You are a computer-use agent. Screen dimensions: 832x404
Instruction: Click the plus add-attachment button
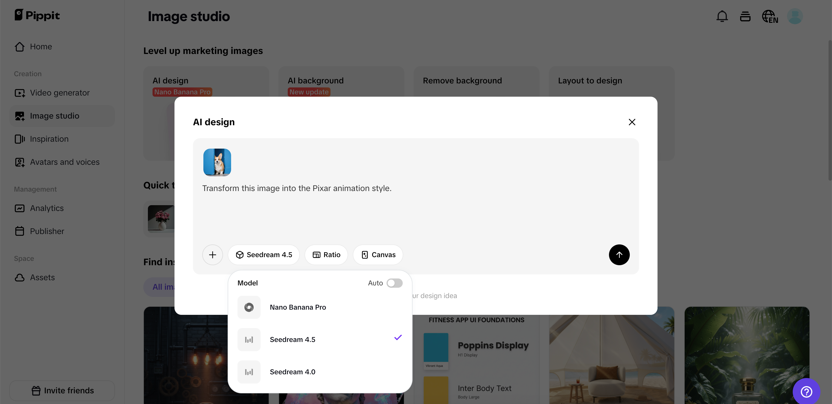click(212, 255)
